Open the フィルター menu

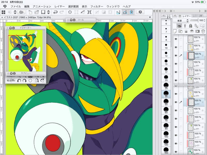pos(97,6)
